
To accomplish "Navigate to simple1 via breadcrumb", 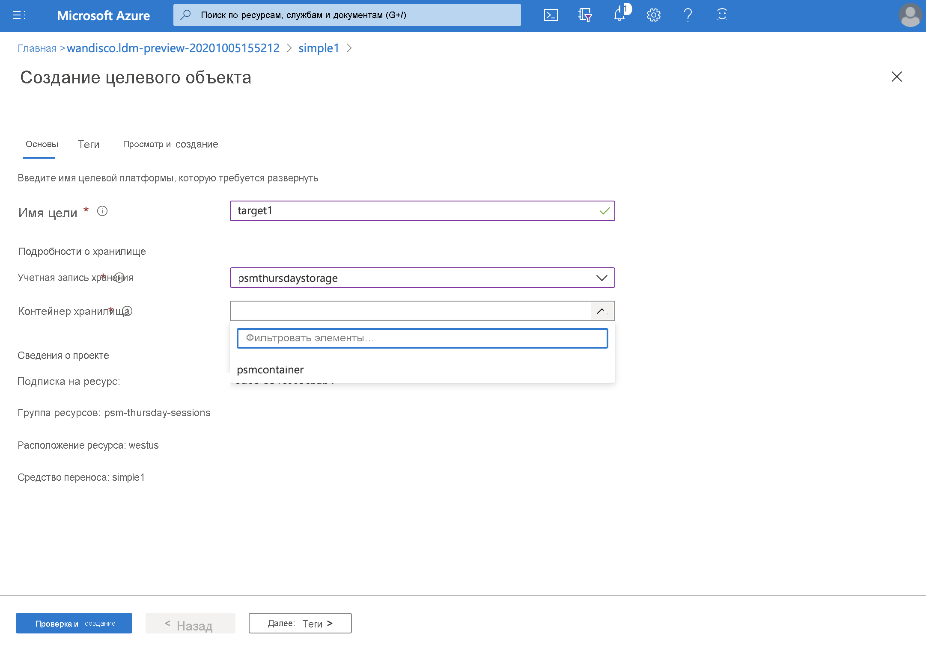I will pyautogui.click(x=319, y=48).
